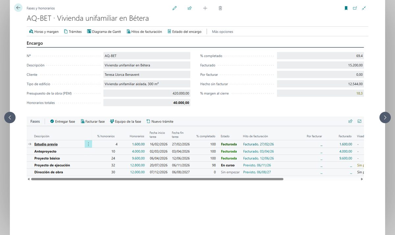Share the Fases list via its icon
The image size is (395, 235).
tap(351, 121)
